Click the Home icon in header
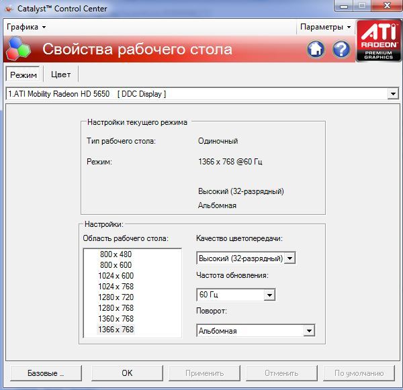This screenshot has width=403, height=390. (x=316, y=49)
